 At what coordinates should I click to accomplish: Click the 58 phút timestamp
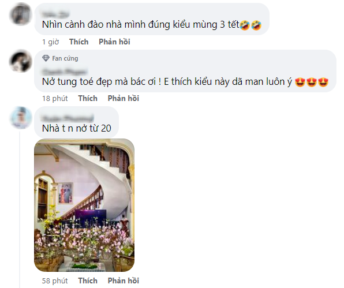[55, 280]
